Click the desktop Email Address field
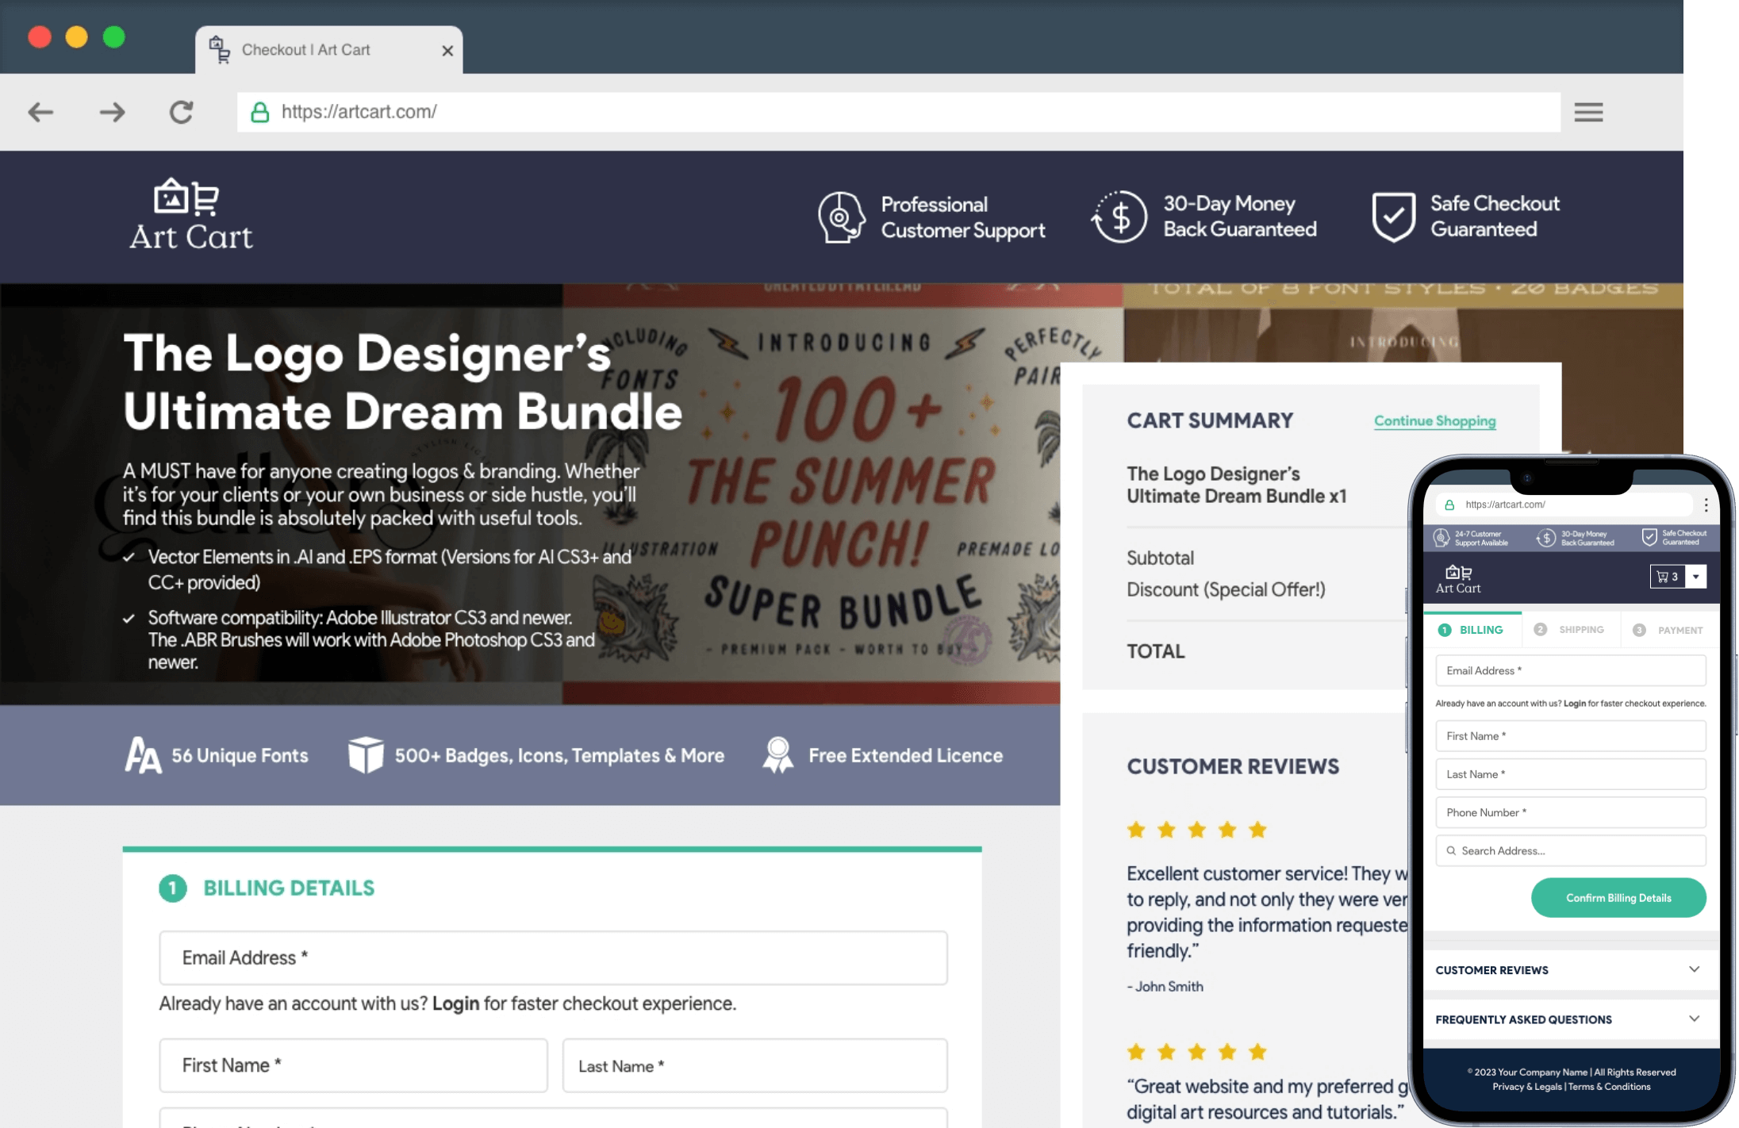This screenshot has height=1128, width=1739. (x=553, y=957)
